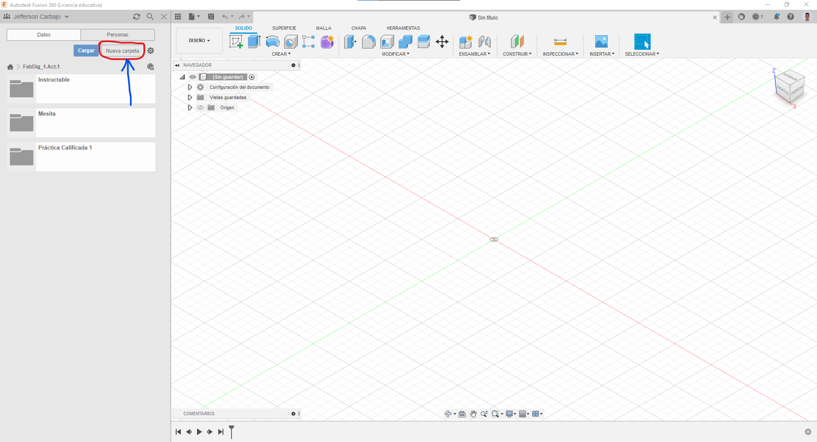Expand Configuración del documento node
Viewport: 817px width, 442px height.
[x=190, y=87]
